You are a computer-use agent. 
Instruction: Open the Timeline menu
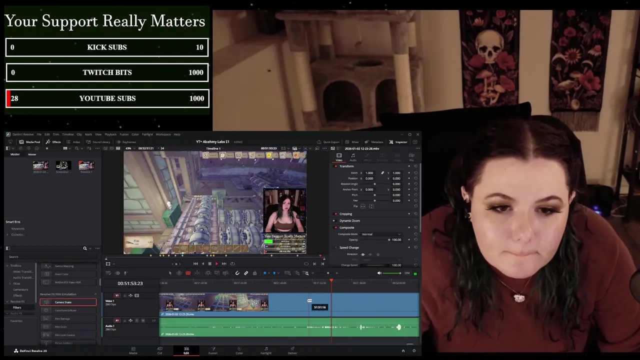click(67, 134)
